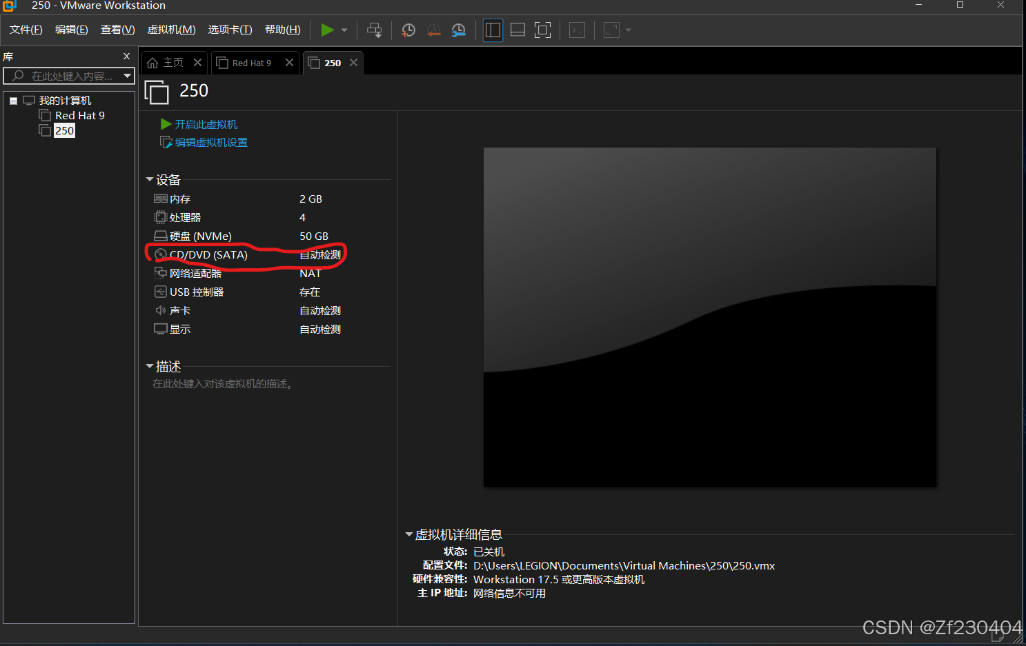Open the console view toolbar icon
This screenshot has height=646, width=1026.
(x=577, y=30)
